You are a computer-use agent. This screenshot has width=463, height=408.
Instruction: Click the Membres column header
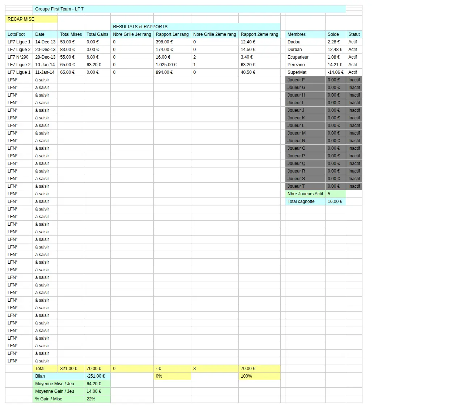coord(305,34)
